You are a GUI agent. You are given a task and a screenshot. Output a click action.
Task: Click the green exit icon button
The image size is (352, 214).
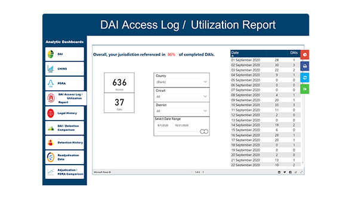click(305, 89)
